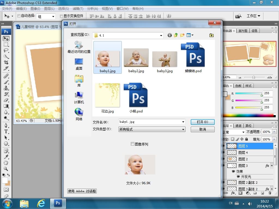Collapse effects of 图层 3
This screenshot has height=209, width=279.
tap(272, 165)
